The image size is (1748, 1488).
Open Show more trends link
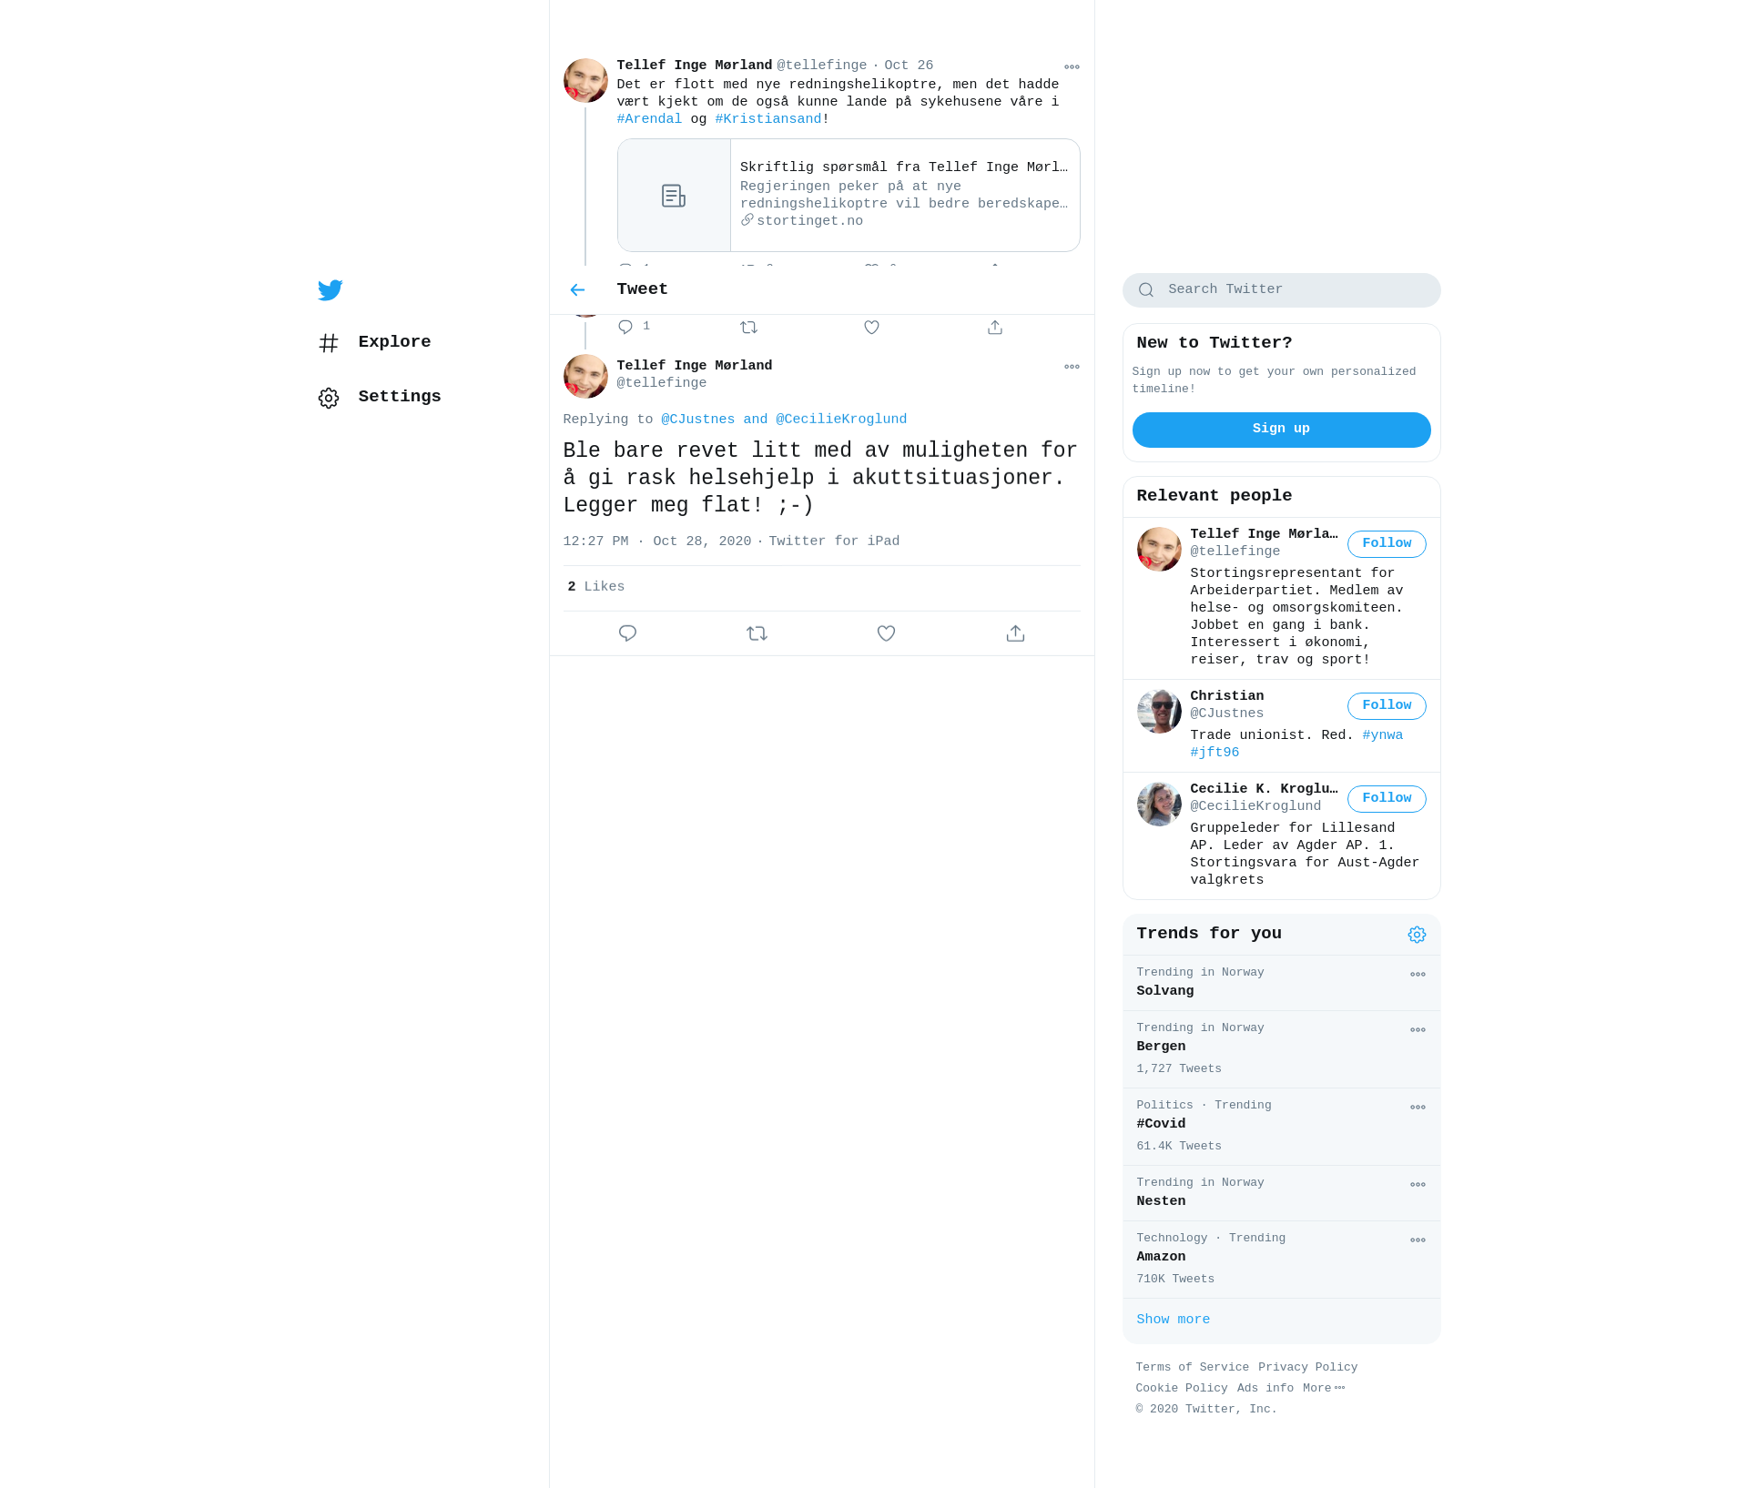pyautogui.click(x=1173, y=1320)
